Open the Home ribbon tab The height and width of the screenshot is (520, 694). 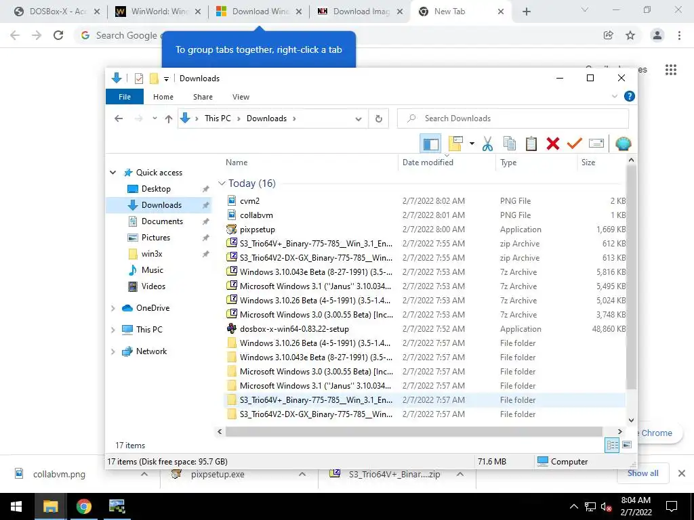[163, 96]
